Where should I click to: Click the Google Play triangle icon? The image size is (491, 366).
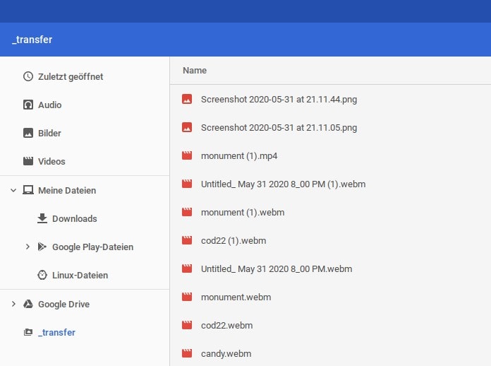click(x=42, y=247)
